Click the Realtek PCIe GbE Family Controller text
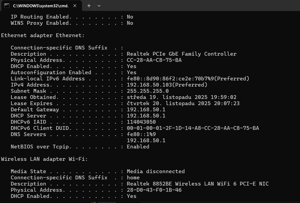The height and width of the screenshot is (203, 300). pyautogui.click(x=181, y=54)
